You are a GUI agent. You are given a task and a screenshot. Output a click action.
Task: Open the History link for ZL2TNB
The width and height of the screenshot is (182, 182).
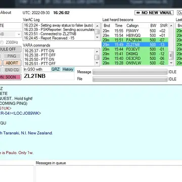(x=68, y=69)
